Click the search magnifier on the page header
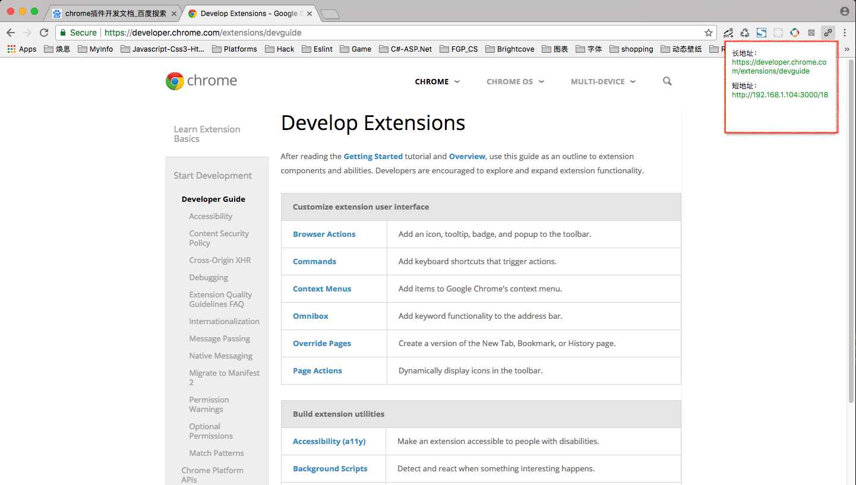Screen dimensions: 856x485 click(667, 81)
